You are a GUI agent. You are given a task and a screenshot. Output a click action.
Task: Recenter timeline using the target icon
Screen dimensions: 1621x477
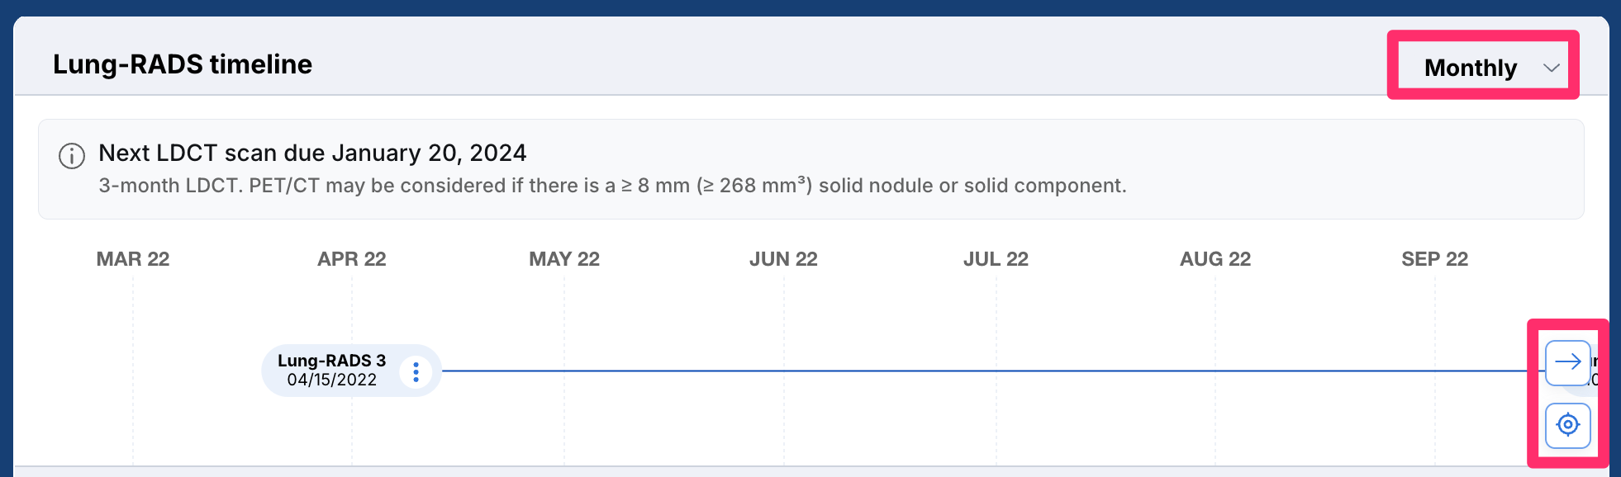[x=1567, y=425]
